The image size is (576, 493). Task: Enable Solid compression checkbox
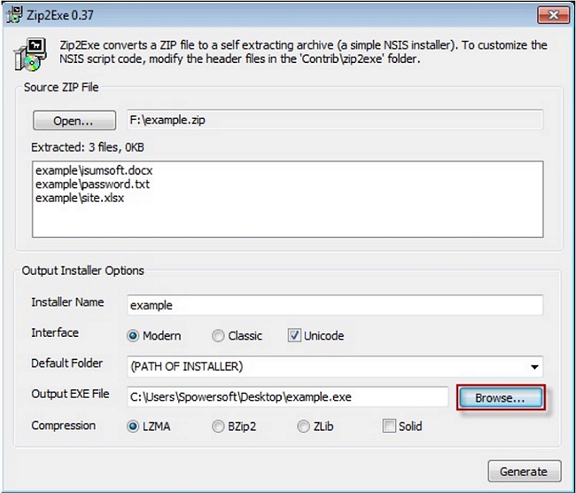[402, 426]
